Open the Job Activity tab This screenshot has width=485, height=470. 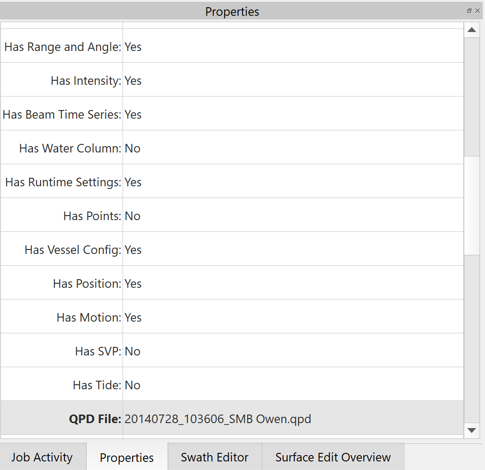42,457
